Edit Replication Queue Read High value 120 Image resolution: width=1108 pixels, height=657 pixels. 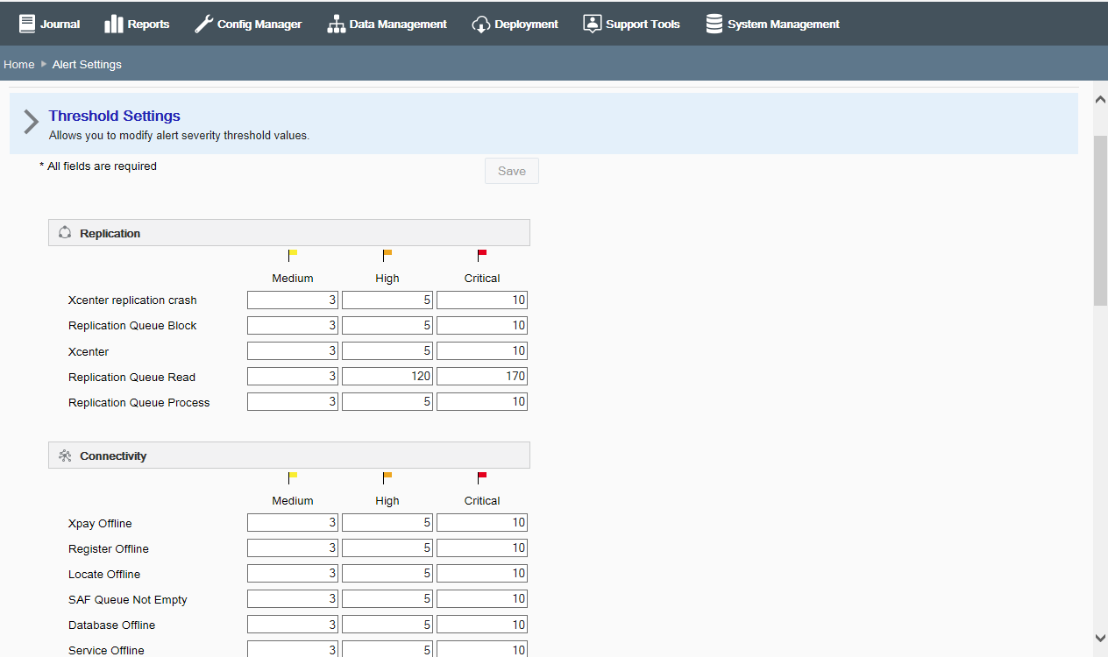pyautogui.click(x=387, y=376)
